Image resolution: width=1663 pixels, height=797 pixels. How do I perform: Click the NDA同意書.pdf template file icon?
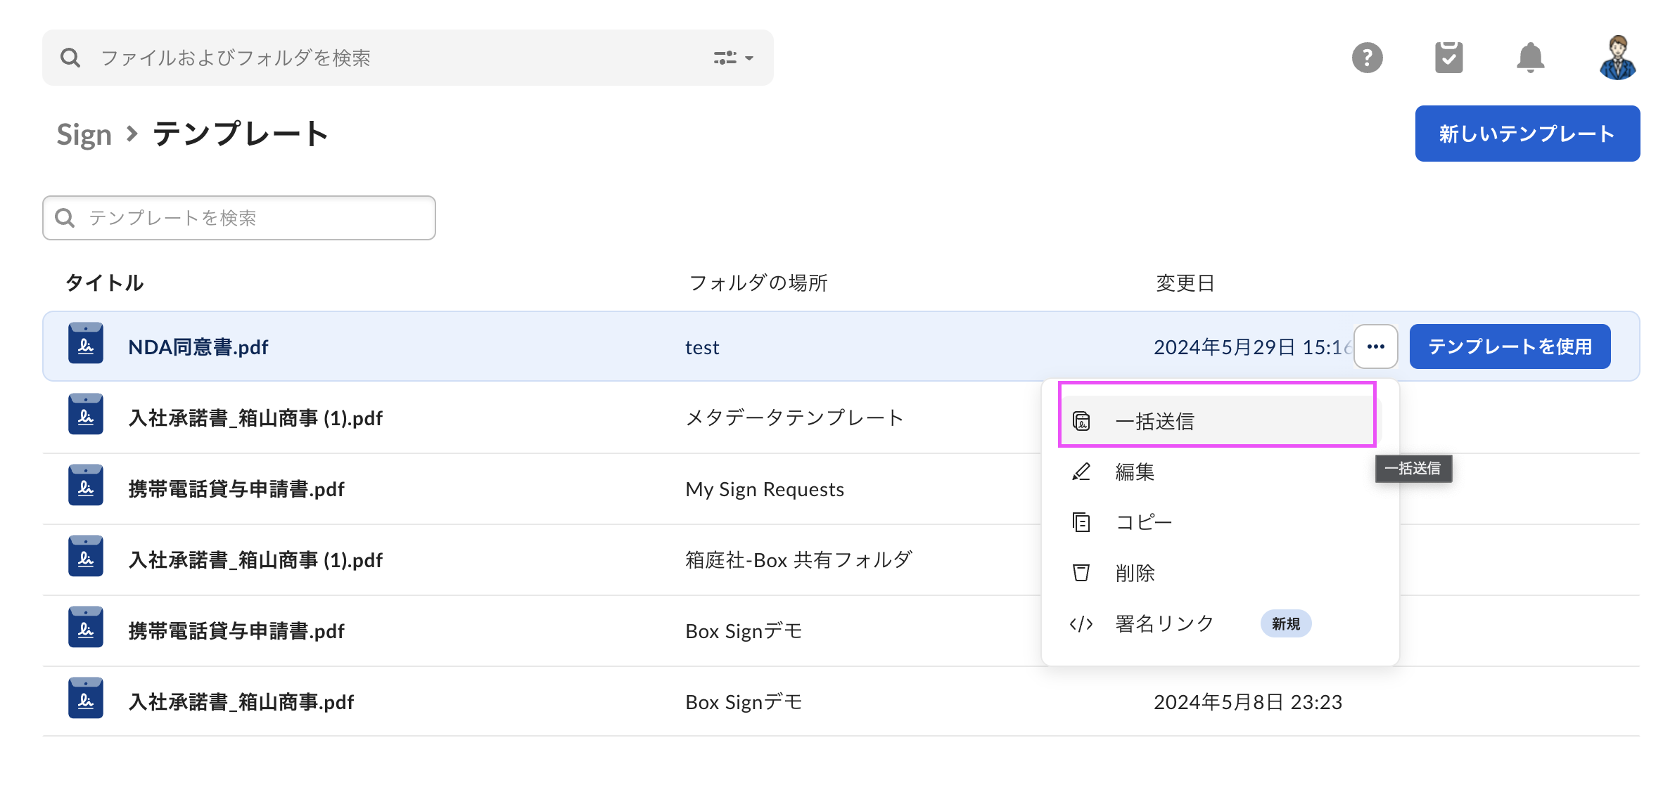[86, 344]
